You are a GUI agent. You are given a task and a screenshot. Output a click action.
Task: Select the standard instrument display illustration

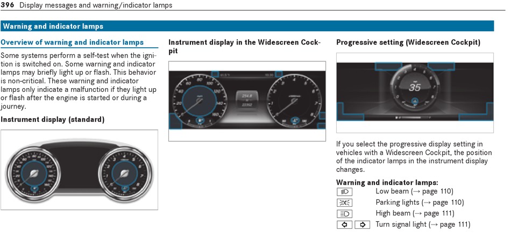pos(79,170)
